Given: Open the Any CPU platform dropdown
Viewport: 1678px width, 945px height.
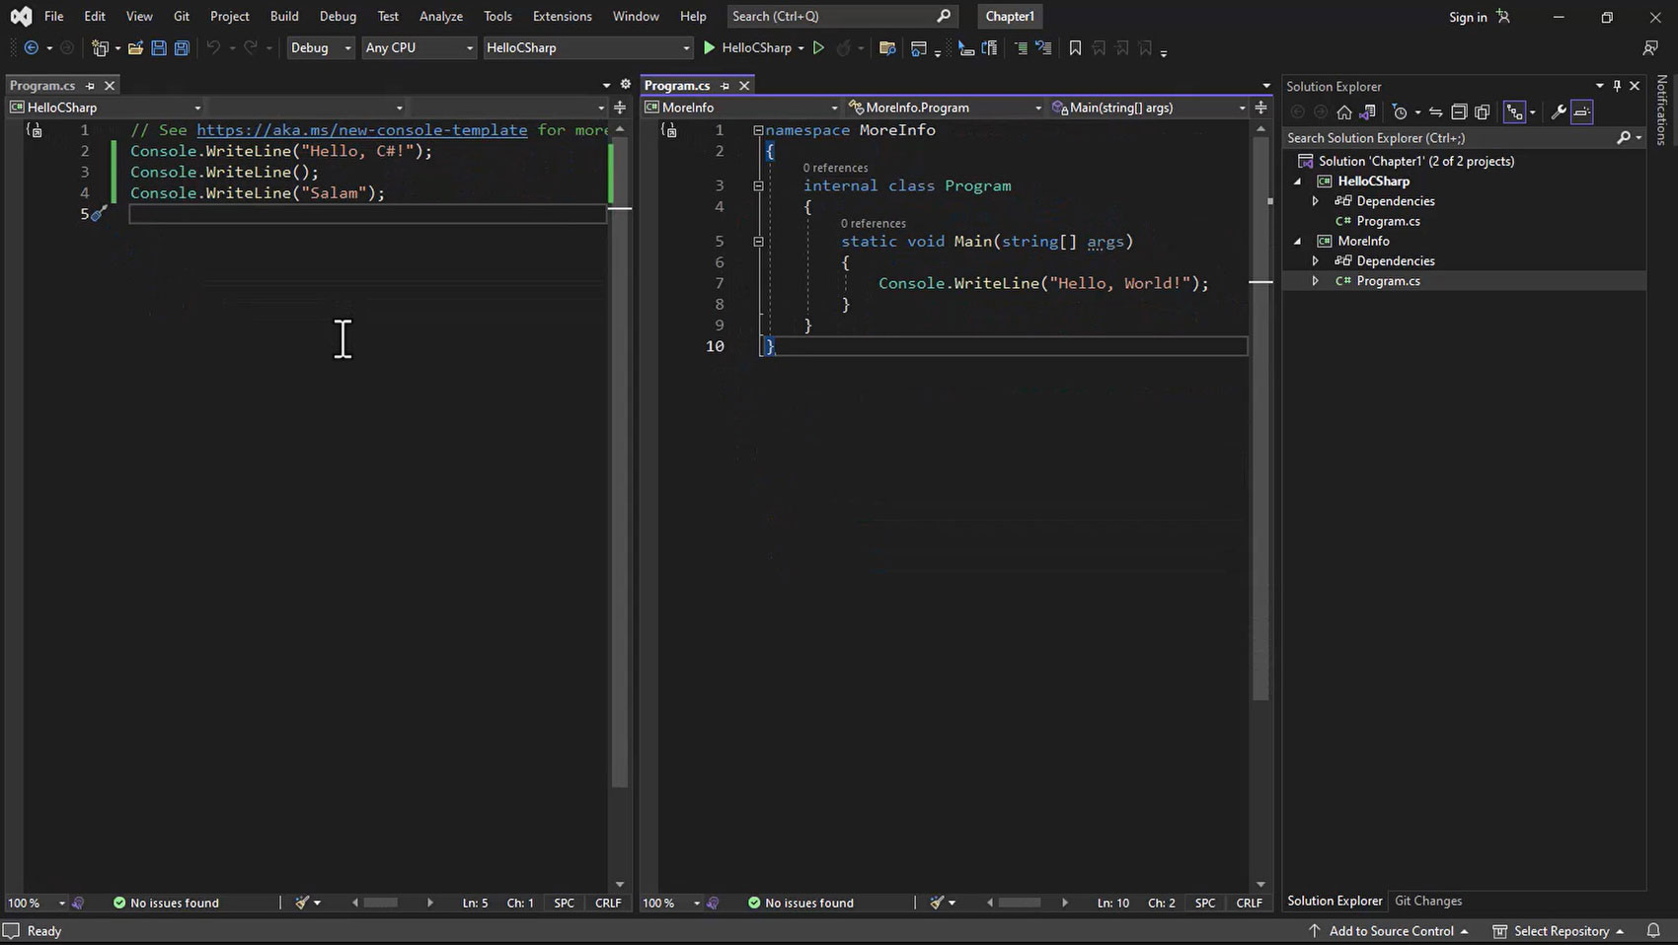Looking at the screenshot, I should pyautogui.click(x=419, y=47).
